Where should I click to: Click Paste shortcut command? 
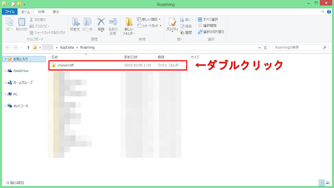click(x=47, y=32)
